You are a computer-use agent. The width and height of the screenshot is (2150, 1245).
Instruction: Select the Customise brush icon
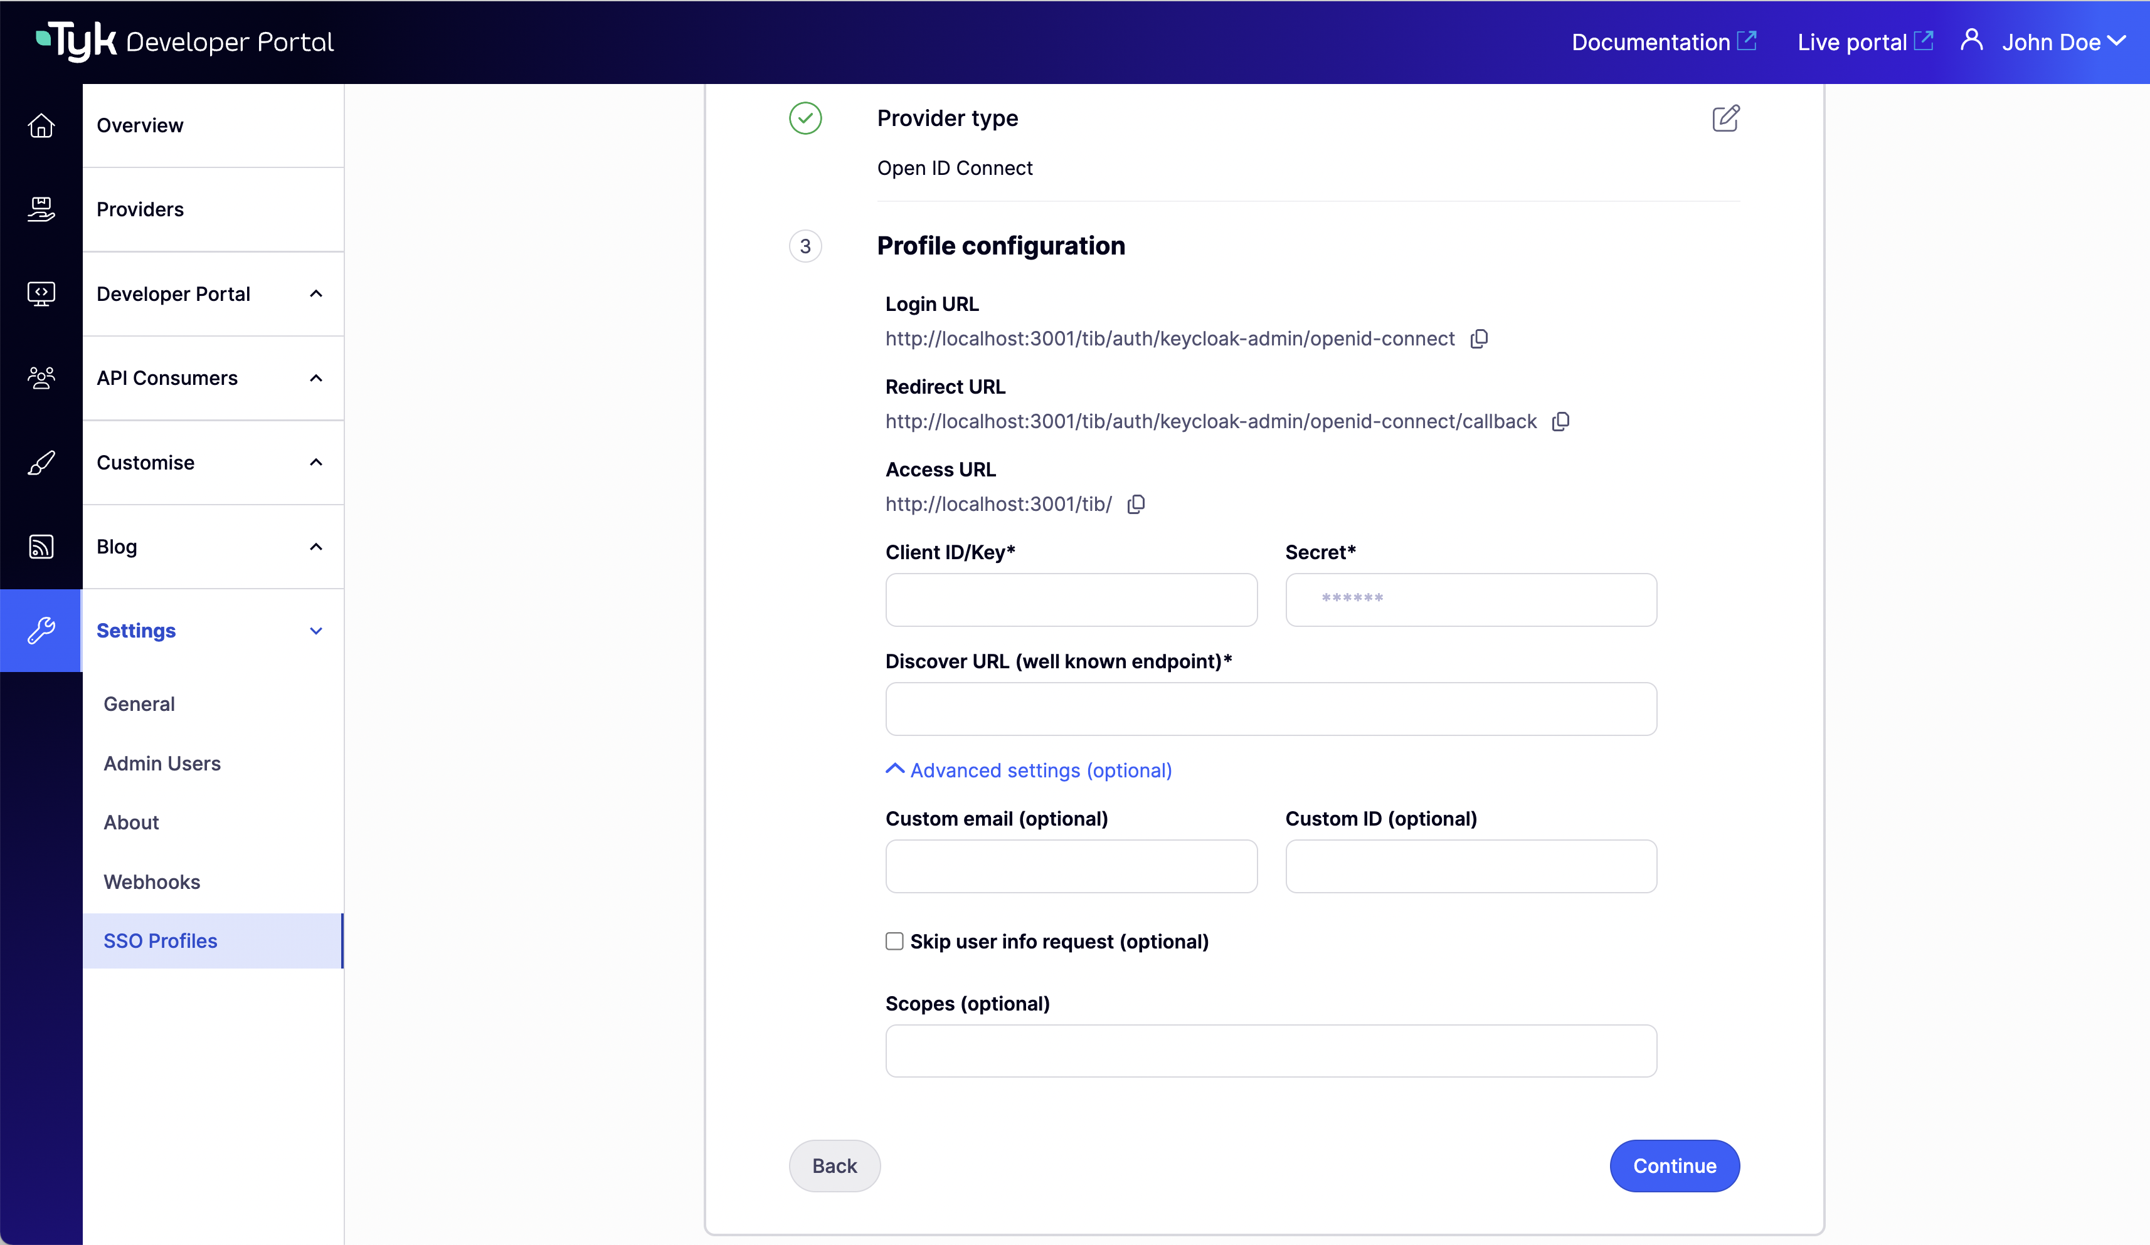(x=40, y=462)
